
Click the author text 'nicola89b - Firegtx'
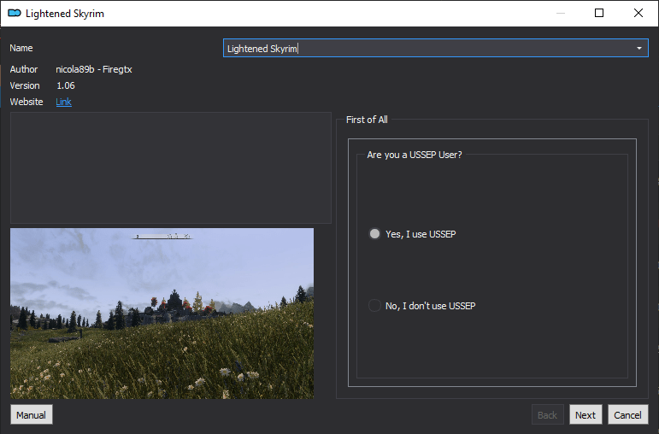coord(94,69)
